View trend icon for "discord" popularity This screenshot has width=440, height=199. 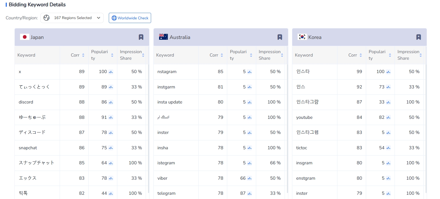pyautogui.click(x=111, y=102)
